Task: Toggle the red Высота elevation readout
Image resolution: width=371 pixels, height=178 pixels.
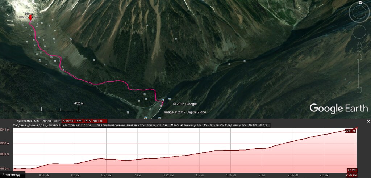Action: 84,121
